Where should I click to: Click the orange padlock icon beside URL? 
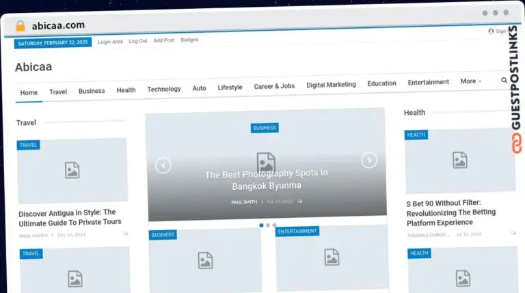(x=21, y=26)
